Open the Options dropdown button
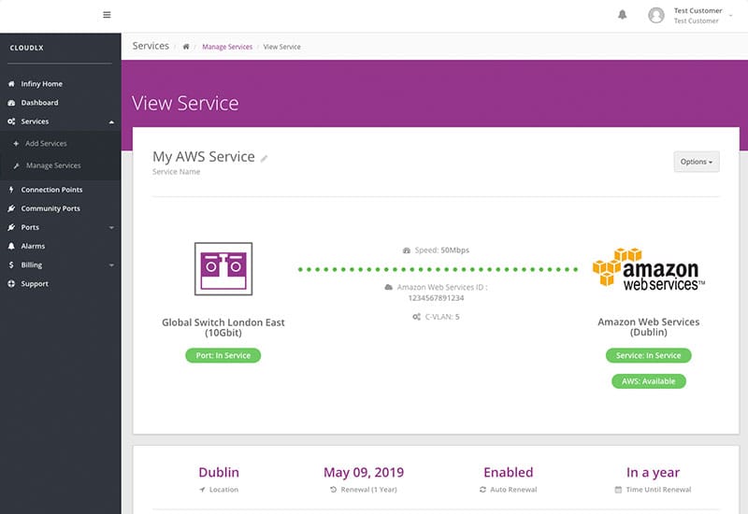 point(697,162)
